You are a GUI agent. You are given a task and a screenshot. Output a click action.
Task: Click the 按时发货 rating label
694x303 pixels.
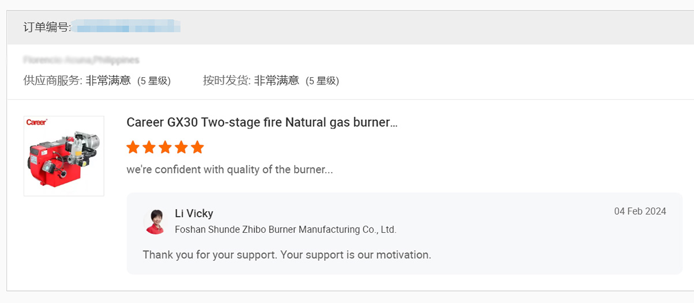227,81
